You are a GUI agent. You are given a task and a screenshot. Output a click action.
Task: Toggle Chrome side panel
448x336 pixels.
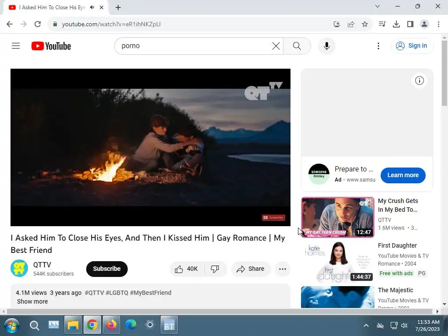[410, 24]
